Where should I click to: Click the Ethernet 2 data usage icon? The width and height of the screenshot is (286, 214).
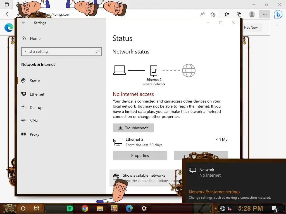[x=118, y=142]
